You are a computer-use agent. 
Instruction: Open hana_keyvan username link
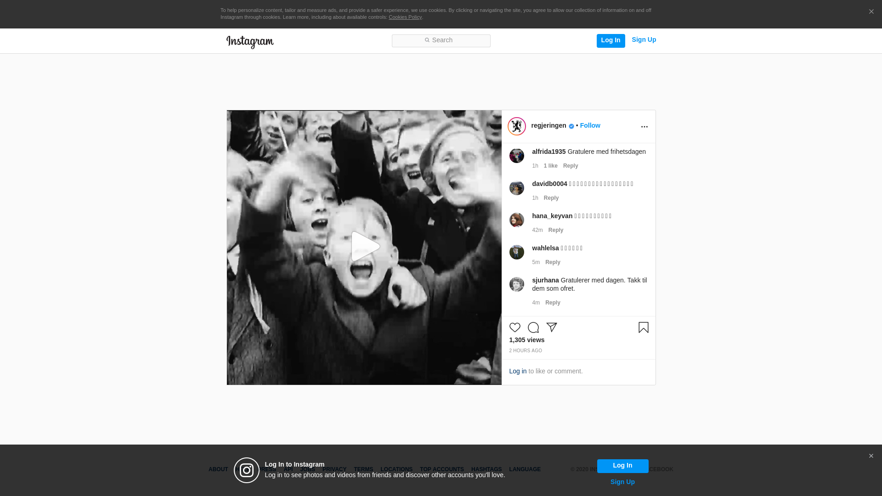point(552,216)
